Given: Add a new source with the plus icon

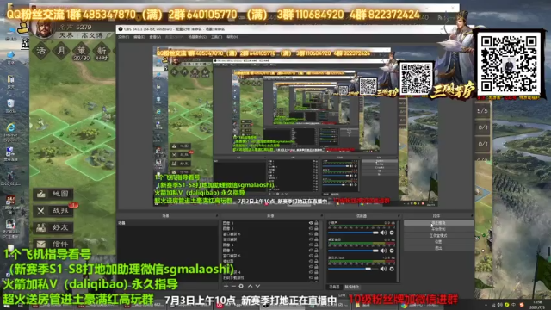Looking at the screenshot, I should 226,286.
